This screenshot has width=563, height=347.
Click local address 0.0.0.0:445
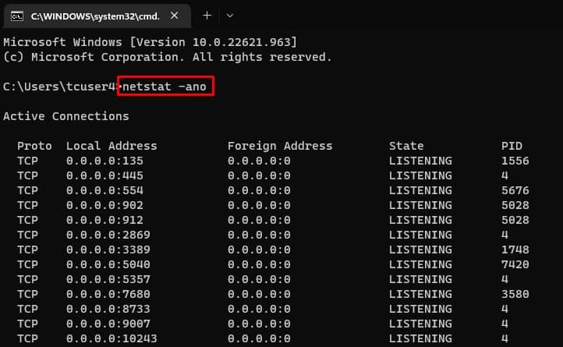point(104,175)
